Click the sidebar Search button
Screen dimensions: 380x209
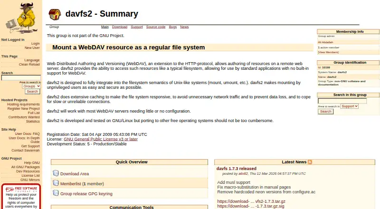pyautogui.click(x=32, y=91)
